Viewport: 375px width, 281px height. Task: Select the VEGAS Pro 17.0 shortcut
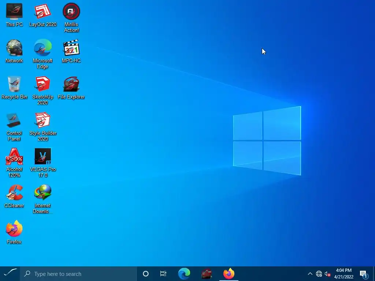[x=42, y=163]
